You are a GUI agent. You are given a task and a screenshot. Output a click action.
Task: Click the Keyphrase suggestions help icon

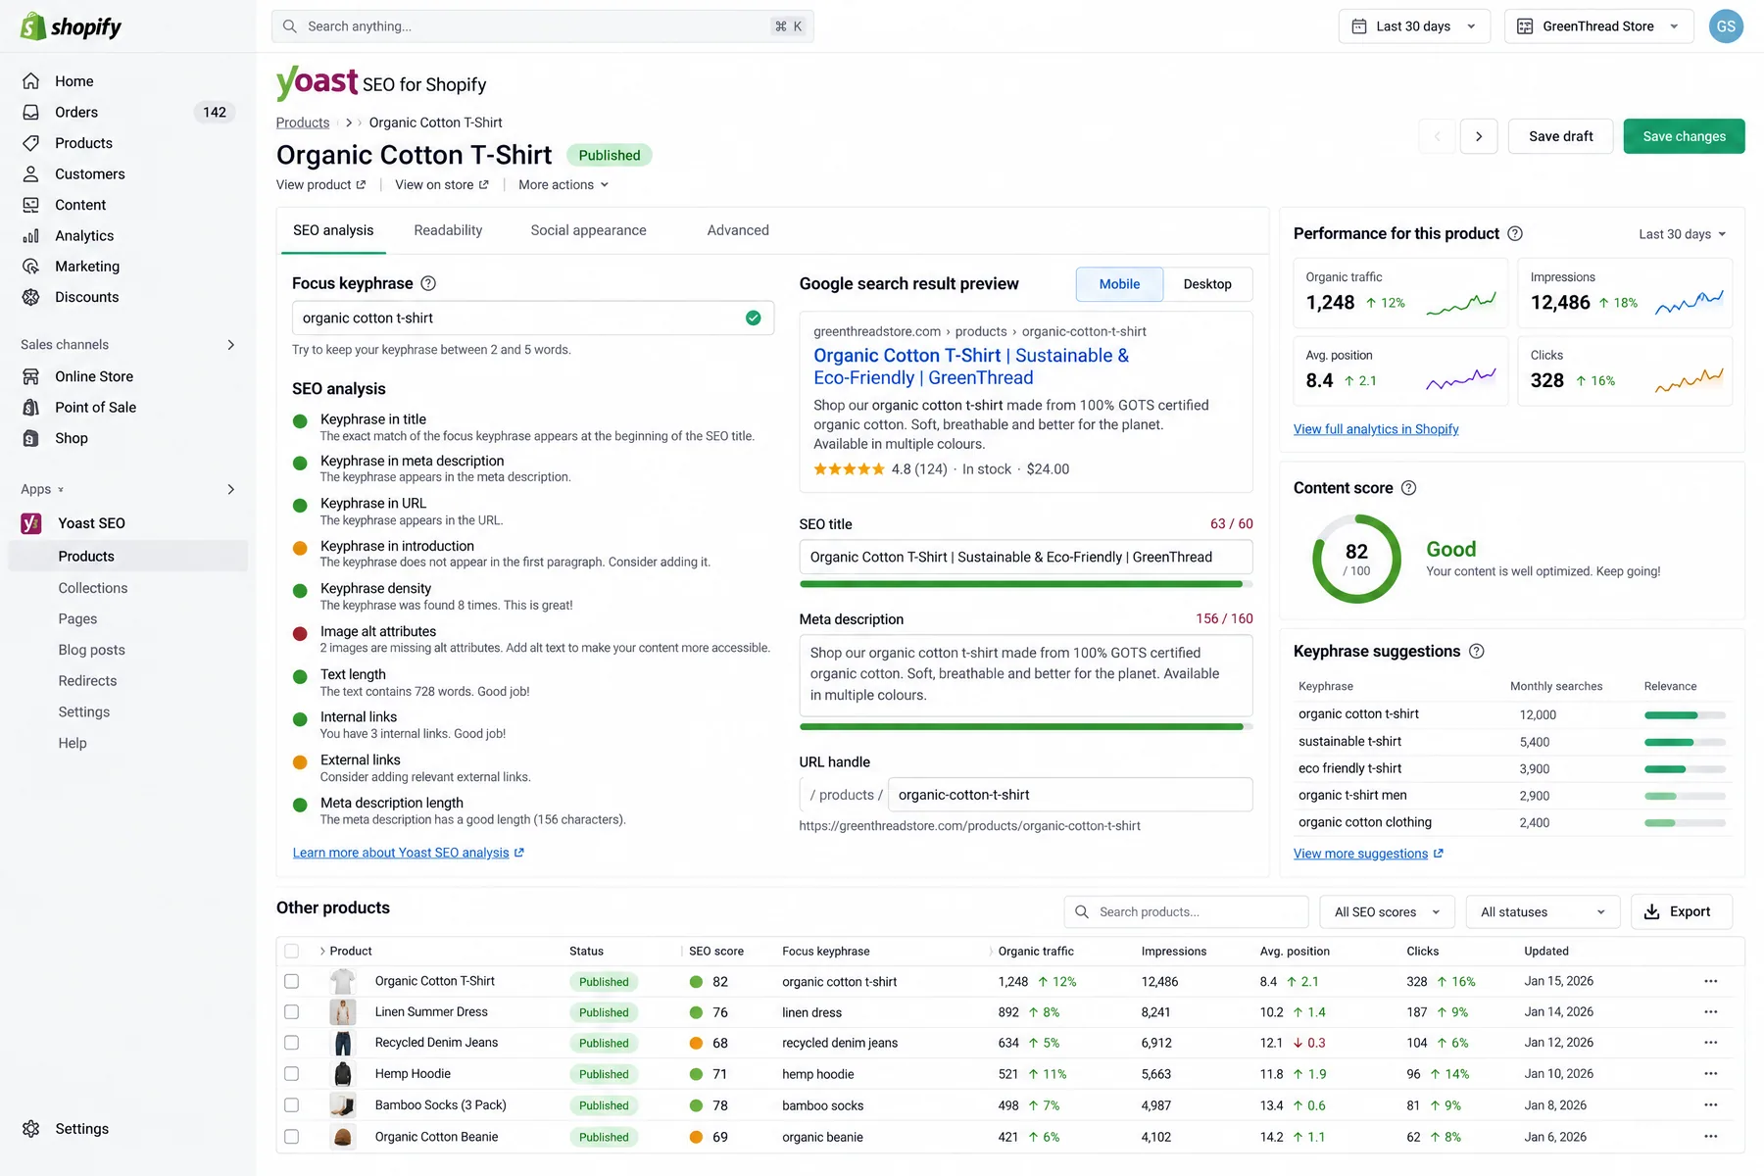click(x=1477, y=652)
